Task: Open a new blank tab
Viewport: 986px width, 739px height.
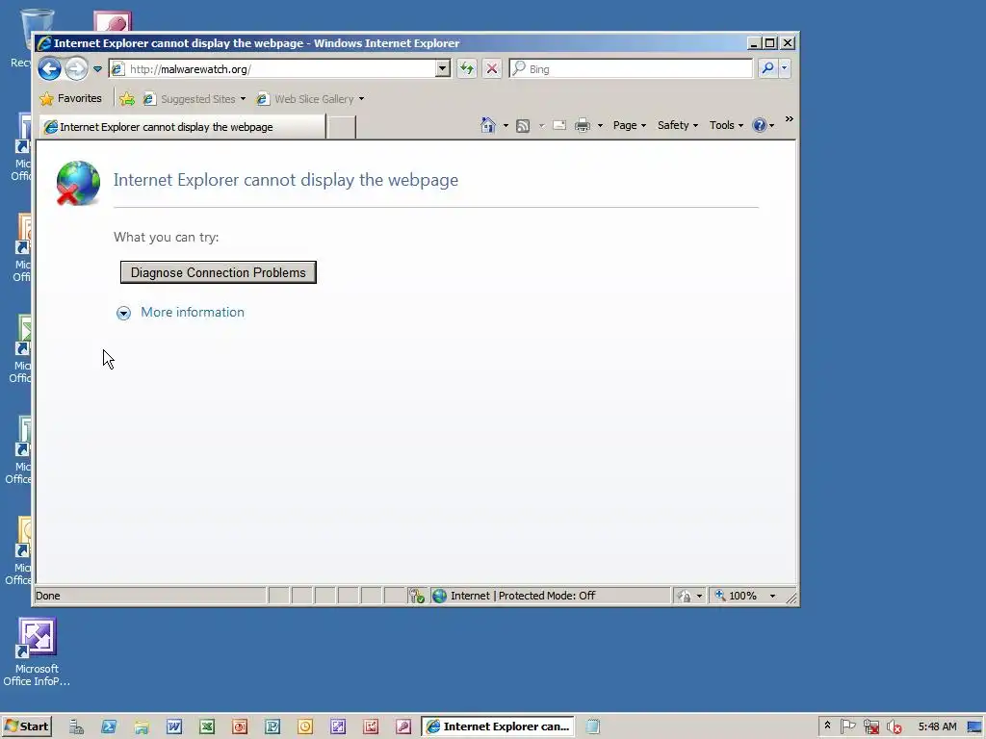Action: (342, 128)
